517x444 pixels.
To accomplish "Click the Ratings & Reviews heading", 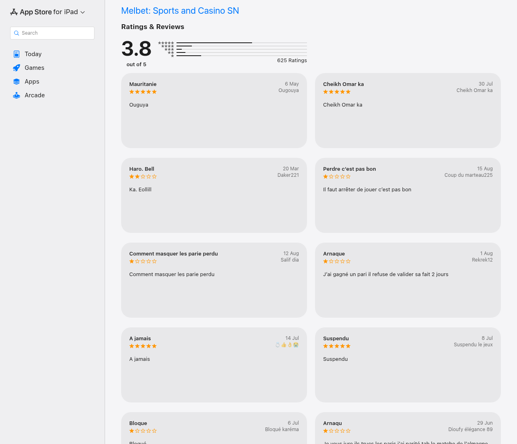I will coord(153,27).
